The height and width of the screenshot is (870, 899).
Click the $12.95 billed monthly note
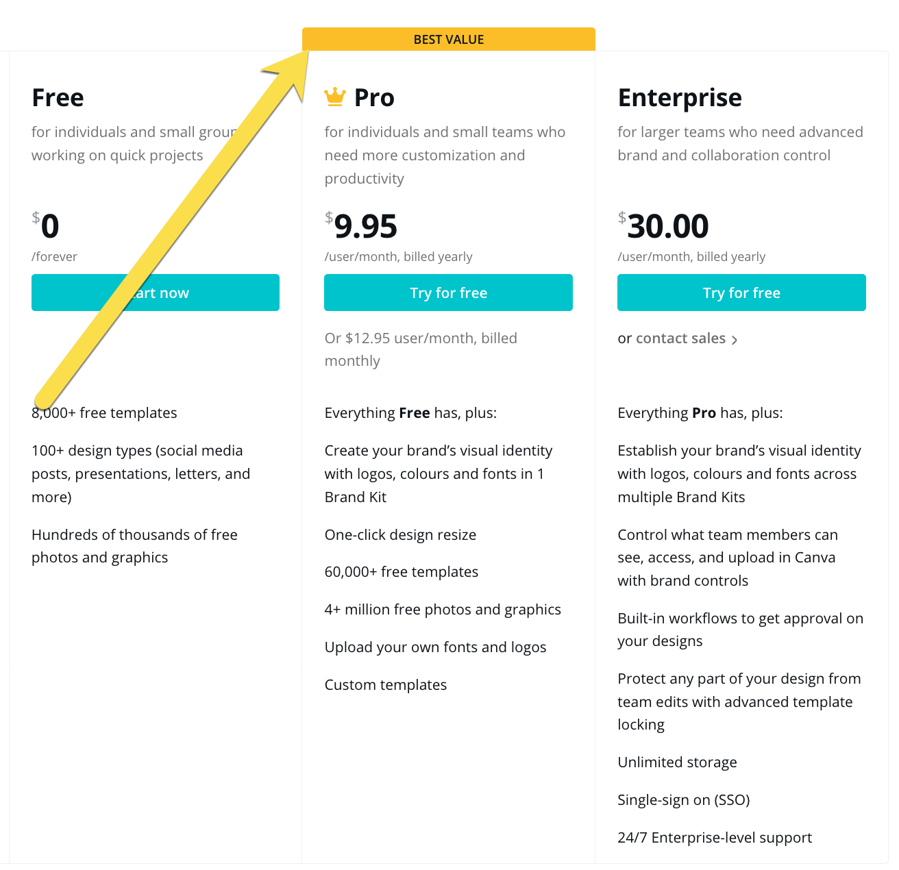click(x=421, y=349)
